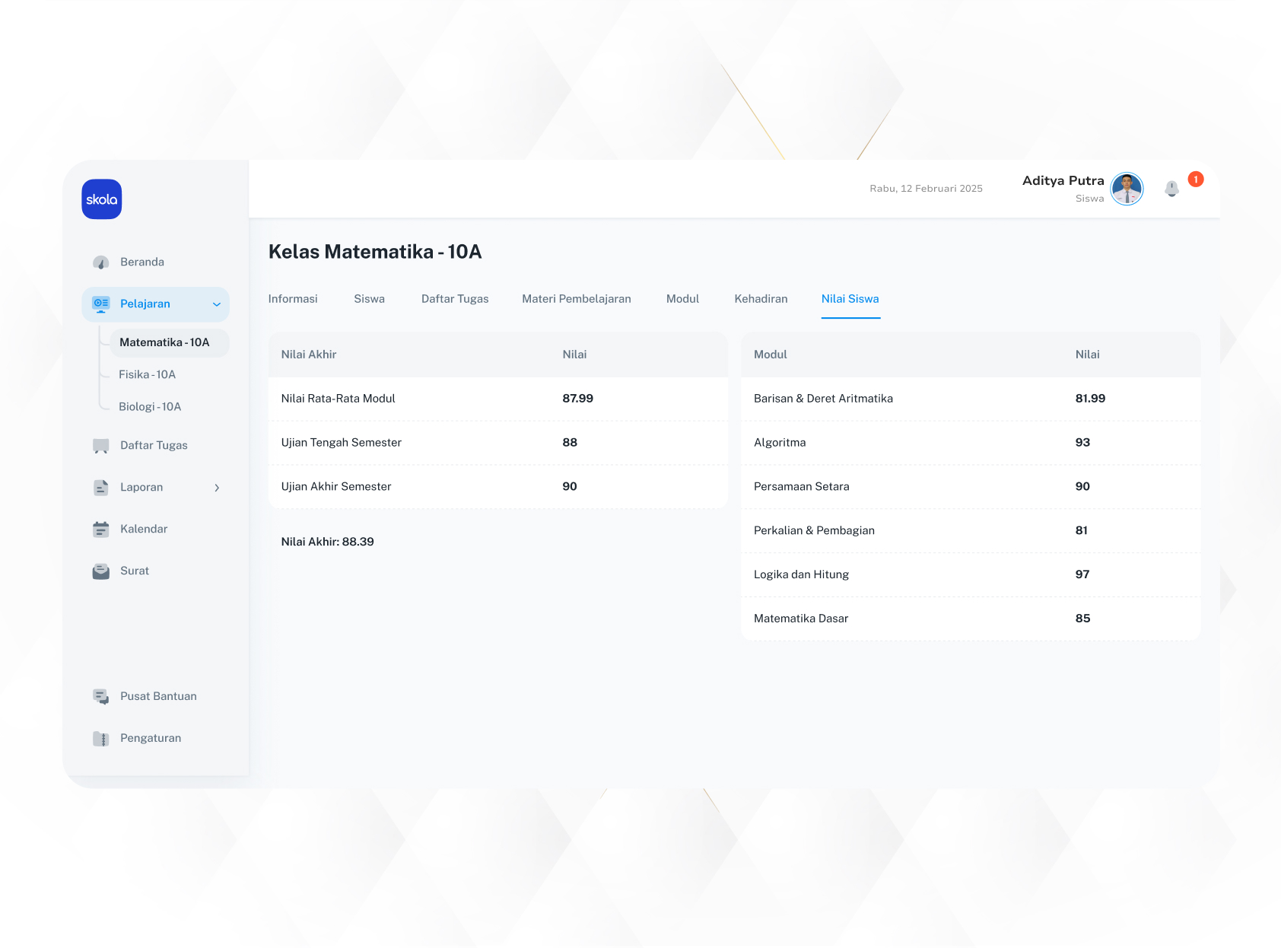The height and width of the screenshot is (948, 1281).
Task: Open the notification bell
Action: coord(1171,189)
